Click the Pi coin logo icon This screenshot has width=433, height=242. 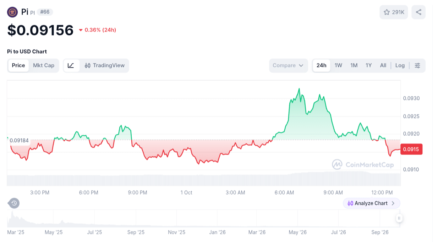(x=12, y=12)
